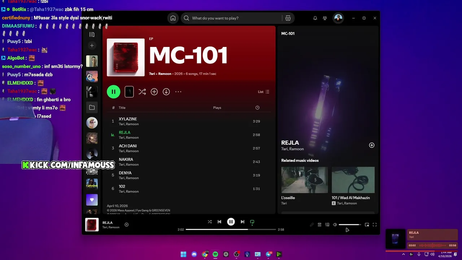Open the microphone system tray icon
Image resolution: width=462 pixels, height=260 pixels.
pos(419,254)
